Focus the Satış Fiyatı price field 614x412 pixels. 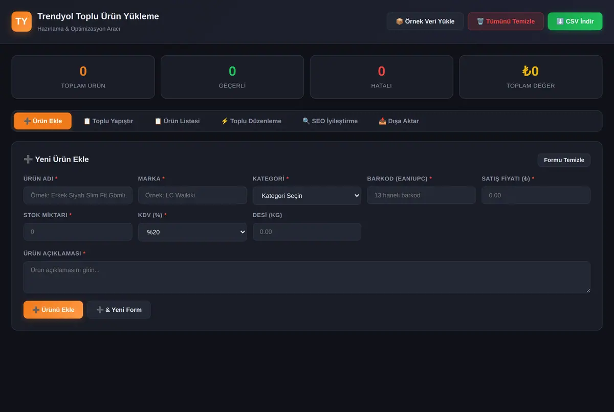[536, 195]
